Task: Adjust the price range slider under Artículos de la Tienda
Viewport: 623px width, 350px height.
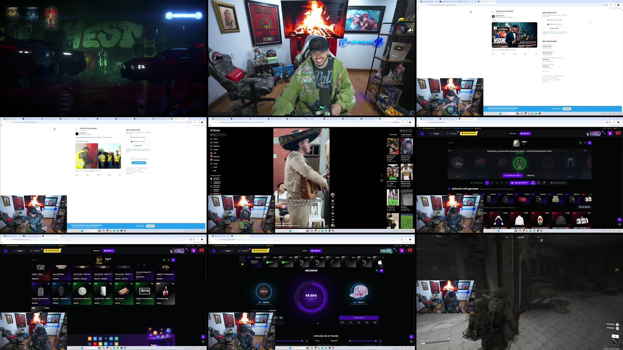Action: pyautogui.click(x=302, y=341)
